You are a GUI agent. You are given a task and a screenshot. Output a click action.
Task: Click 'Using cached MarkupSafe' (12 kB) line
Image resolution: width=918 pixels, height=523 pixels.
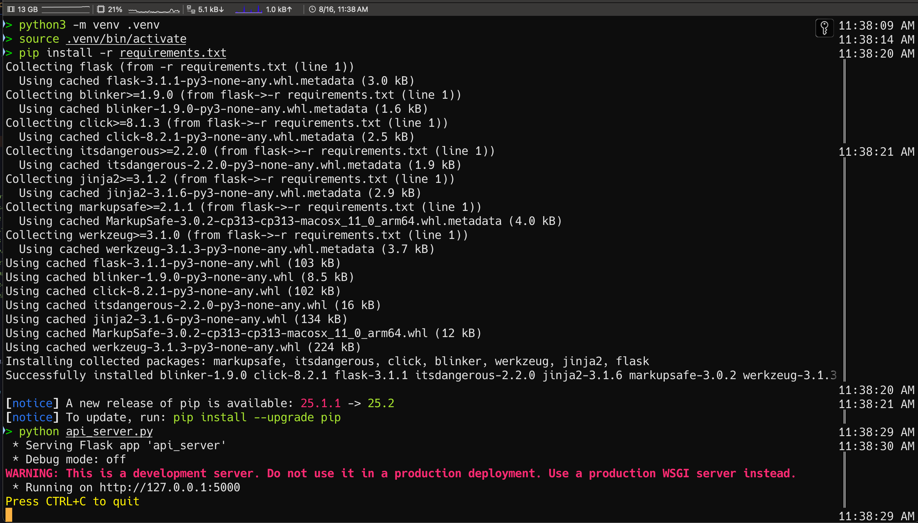(244, 333)
